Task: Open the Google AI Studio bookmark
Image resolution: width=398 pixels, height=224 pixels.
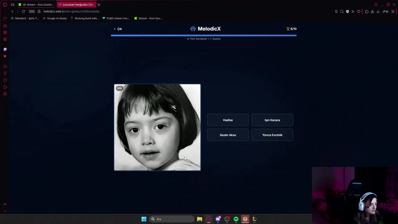Action: click(55, 18)
